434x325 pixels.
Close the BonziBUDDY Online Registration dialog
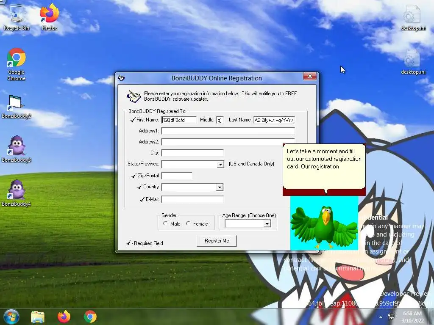(x=310, y=76)
